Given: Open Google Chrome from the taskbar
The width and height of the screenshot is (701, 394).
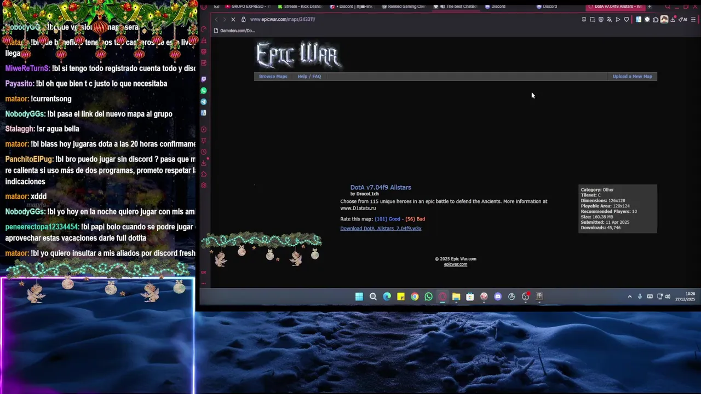Looking at the screenshot, I should [x=415, y=297].
